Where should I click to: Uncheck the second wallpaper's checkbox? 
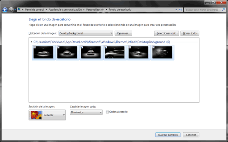58,47
